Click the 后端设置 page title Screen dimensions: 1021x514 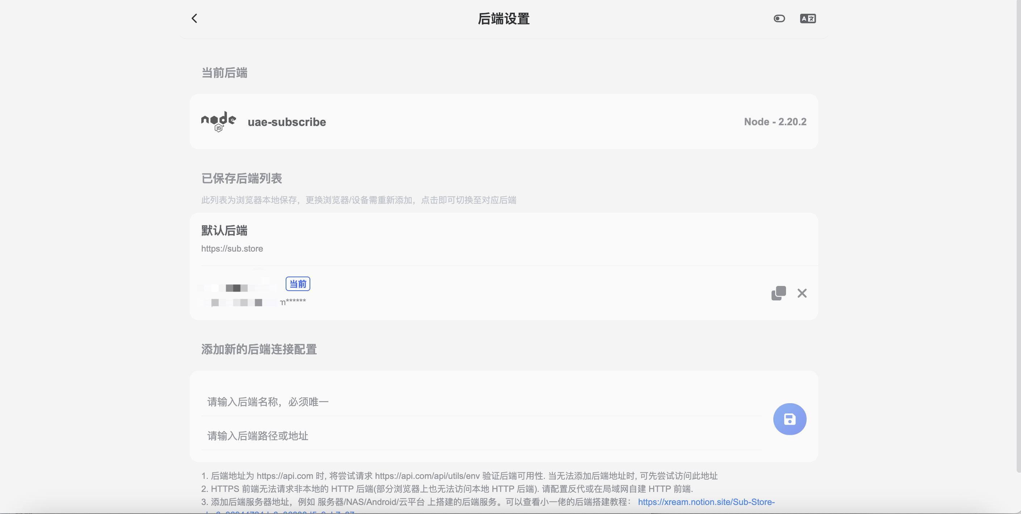pos(503,18)
